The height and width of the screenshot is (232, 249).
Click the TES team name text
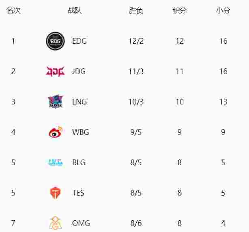pyautogui.click(x=78, y=193)
